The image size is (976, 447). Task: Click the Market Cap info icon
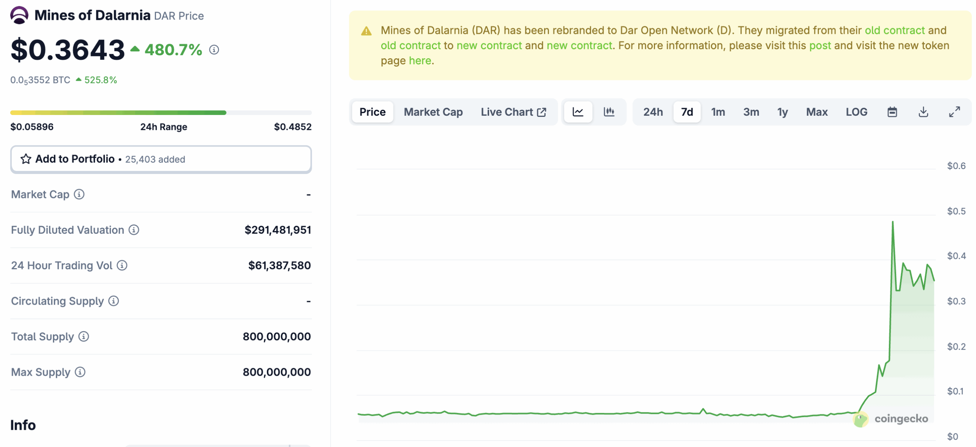[79, 195]
